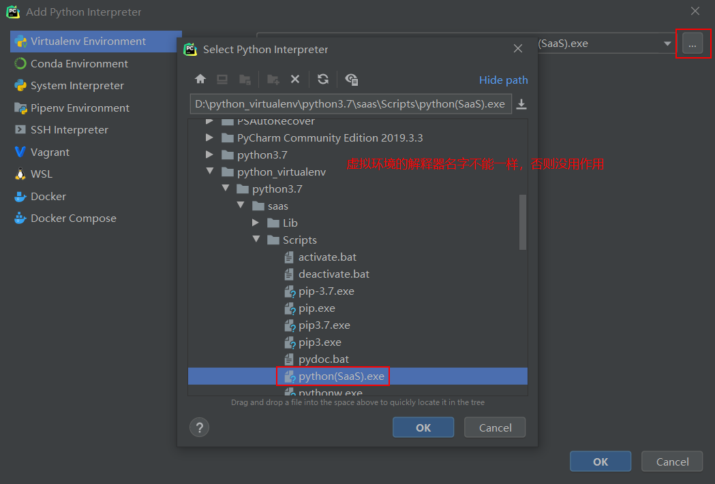Open the interpreter dropdown arrow in Add Python Interpreter

(667, 44)
